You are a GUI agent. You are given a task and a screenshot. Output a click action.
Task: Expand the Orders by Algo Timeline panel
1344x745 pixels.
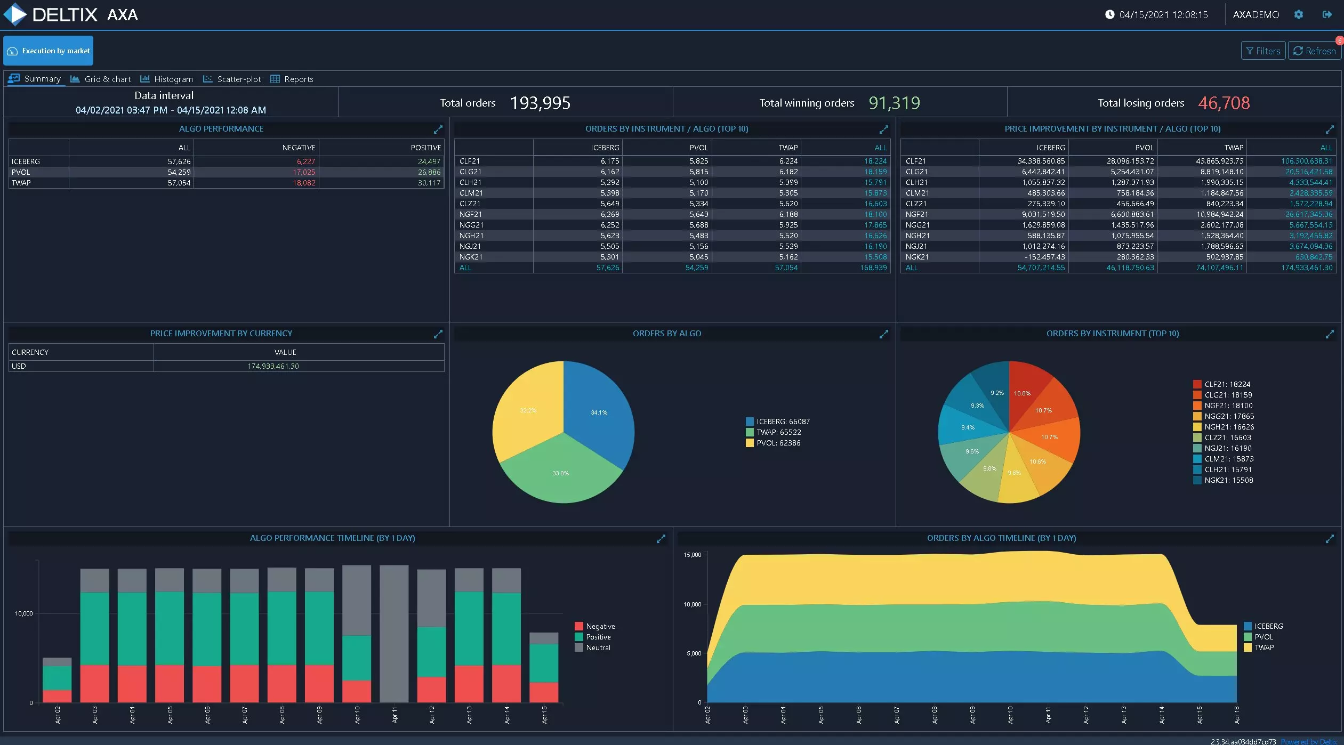click(1330, 539)
